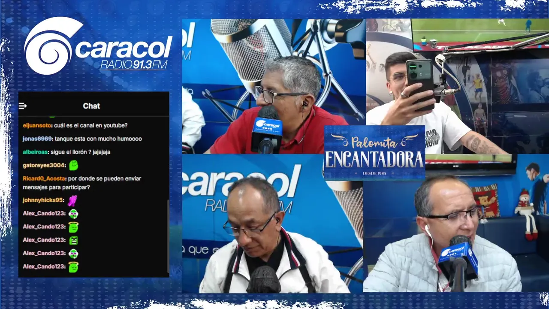Select message 'cuál es el canal en youtube?'

pos(91,126)
